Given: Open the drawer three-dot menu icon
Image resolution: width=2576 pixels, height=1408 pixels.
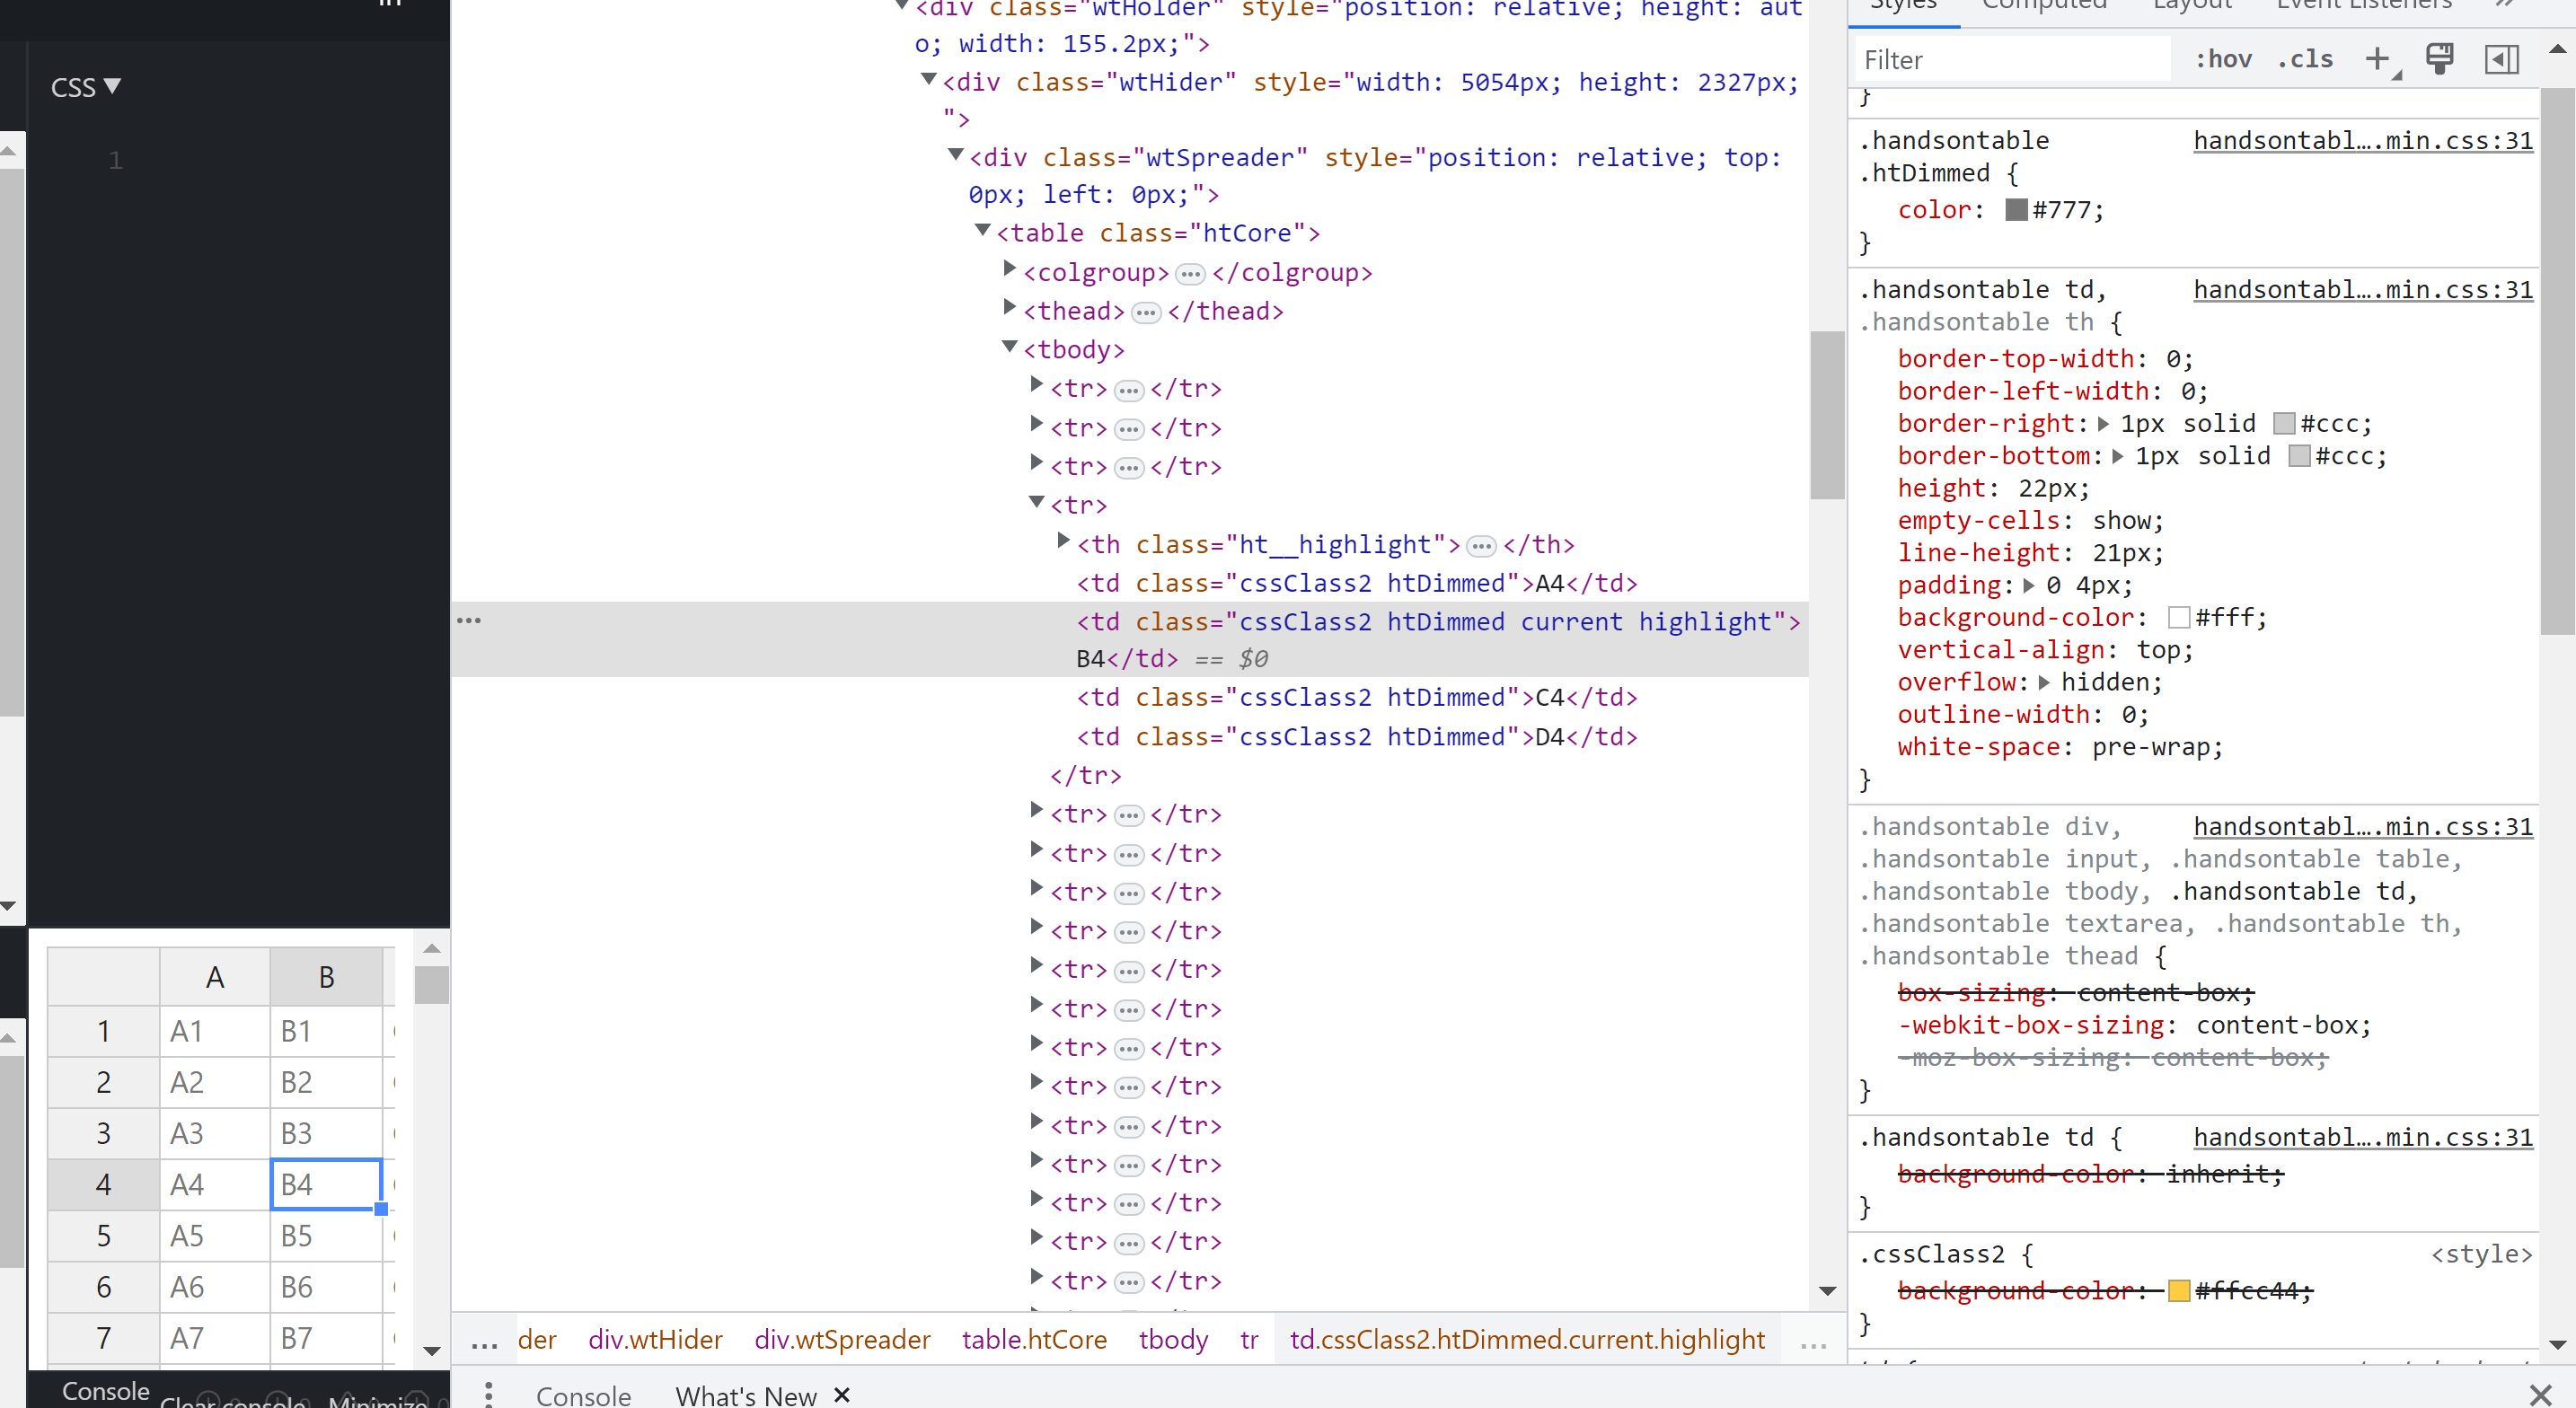Looking at the screenshot, I should tap(488, 1394).
